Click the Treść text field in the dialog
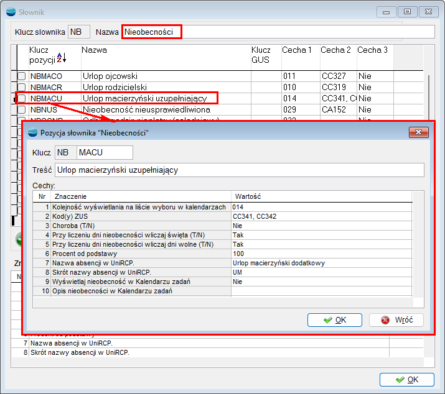 pos(239,170)
